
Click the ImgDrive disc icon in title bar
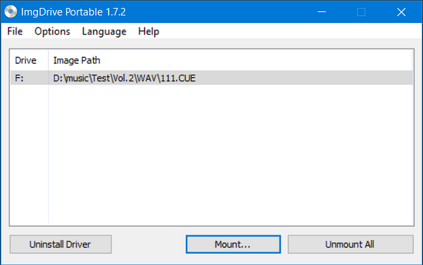point(11,12)
